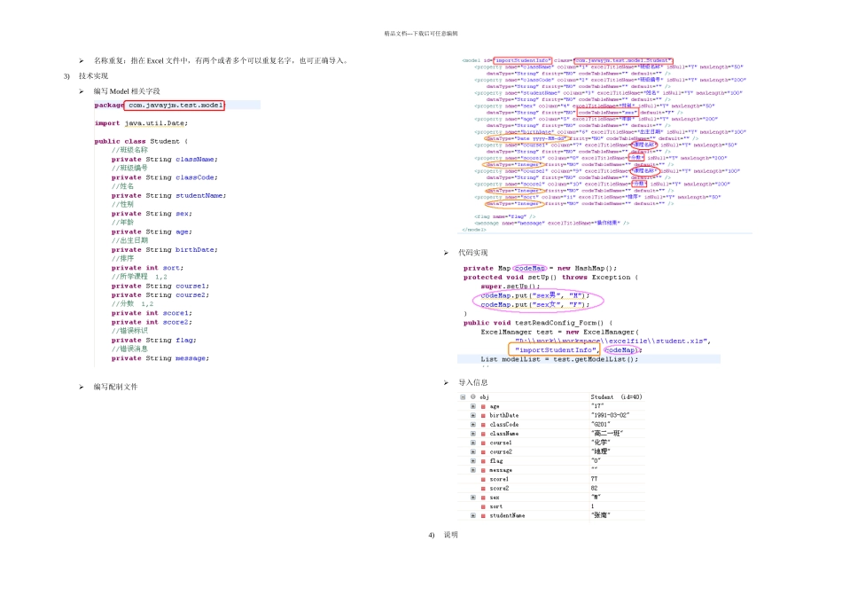Image resolution: width=842 pixels, height=596 pixels.
Task: Click the "</model>" closing tag in XML
Action: [473, 230]
